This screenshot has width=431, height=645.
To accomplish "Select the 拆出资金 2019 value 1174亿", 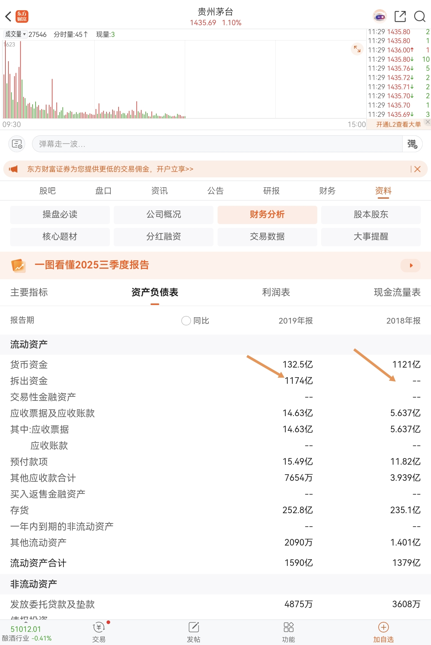I will tap(299, 381).
